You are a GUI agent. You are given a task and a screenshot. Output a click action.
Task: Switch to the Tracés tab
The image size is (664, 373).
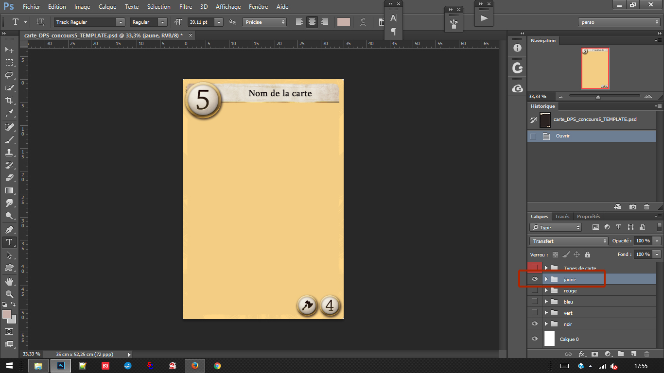click(562, 217)
